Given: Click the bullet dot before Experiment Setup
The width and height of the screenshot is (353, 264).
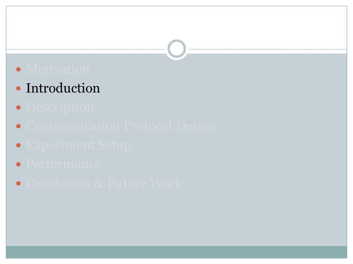Looking at the screenshot, I should (x=18, y=146).
